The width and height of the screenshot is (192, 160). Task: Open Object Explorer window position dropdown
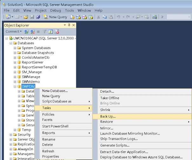coord(65,25)
